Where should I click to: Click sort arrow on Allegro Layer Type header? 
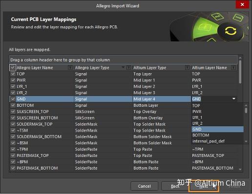tap(123, 67)
